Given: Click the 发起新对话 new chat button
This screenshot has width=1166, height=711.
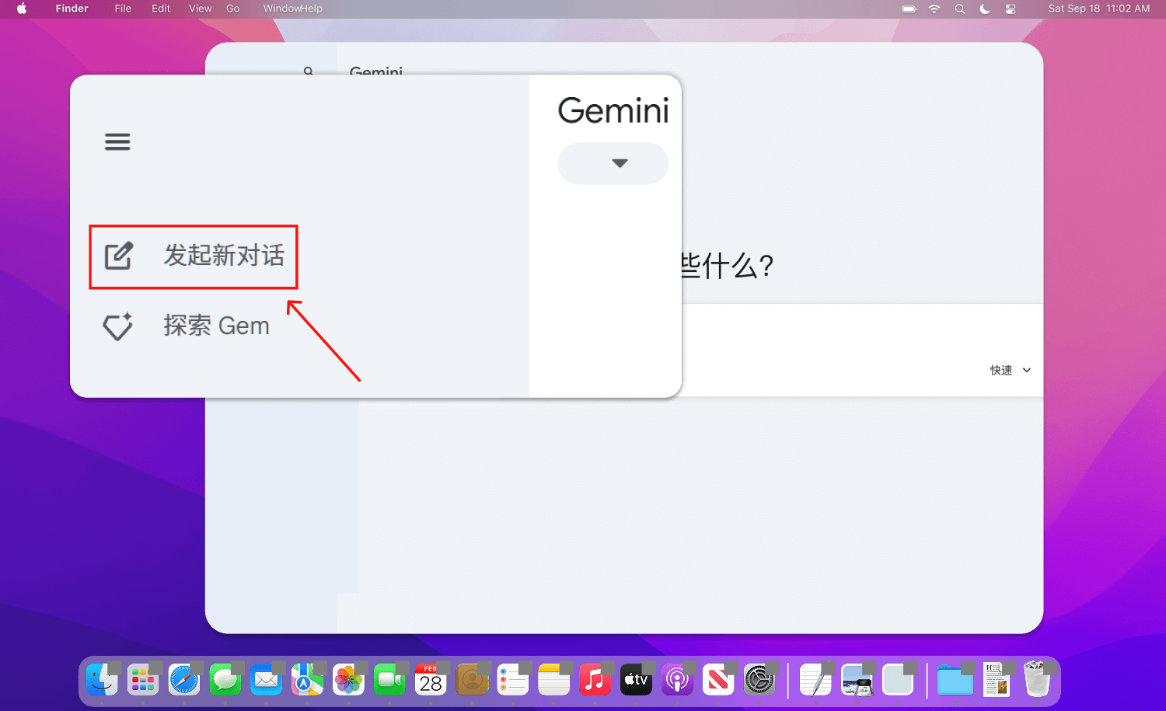Looking at the screenshot, I should pos(194,256).
